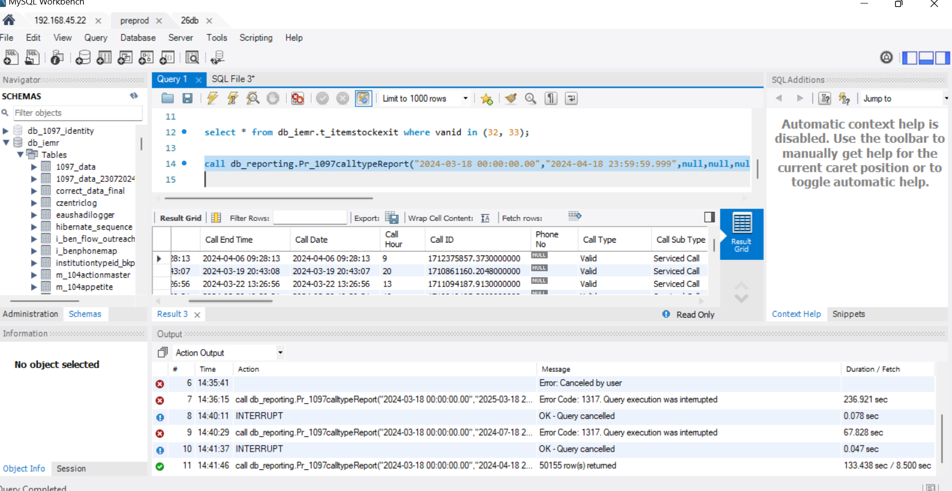Rollback the transaction X icon
Screen dimensions: 952x491
pyautogui.click(x=342, y=98)
